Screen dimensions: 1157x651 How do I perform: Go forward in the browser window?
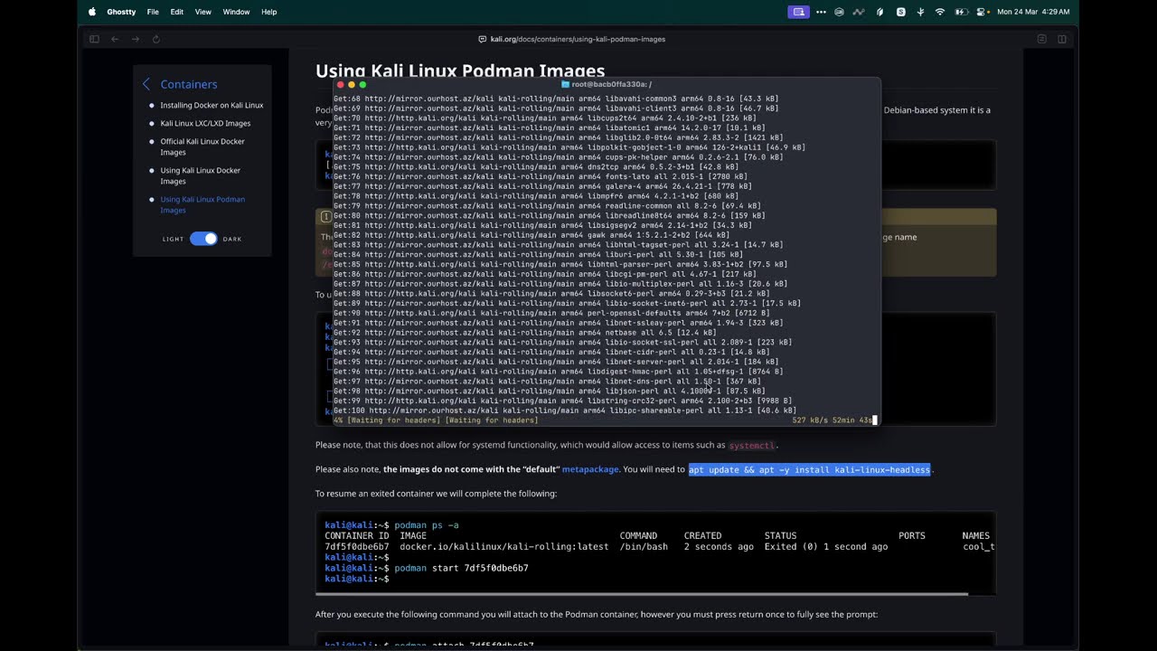coord(136,39)
